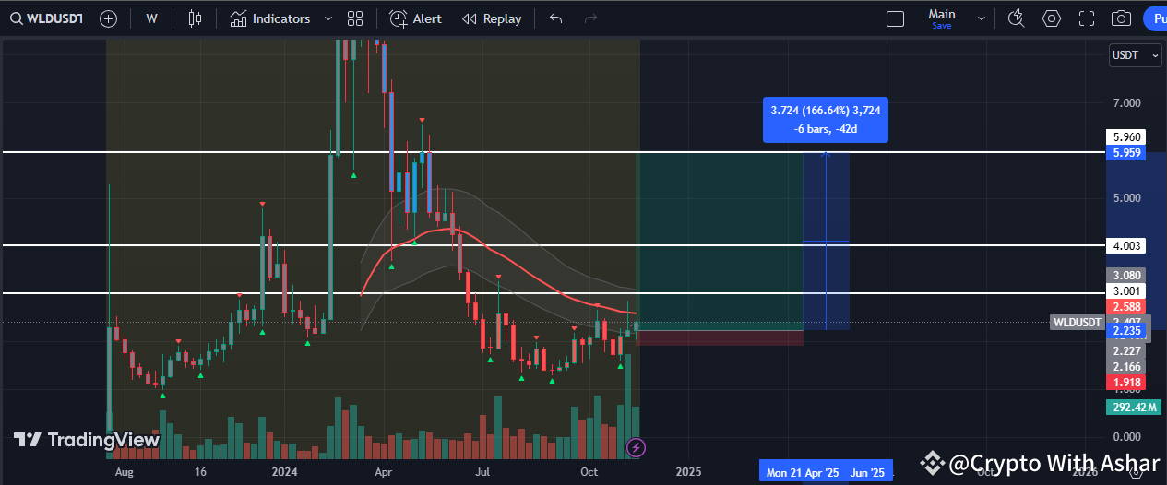Click the 2.166 price label

click(x=1125, y=367)
